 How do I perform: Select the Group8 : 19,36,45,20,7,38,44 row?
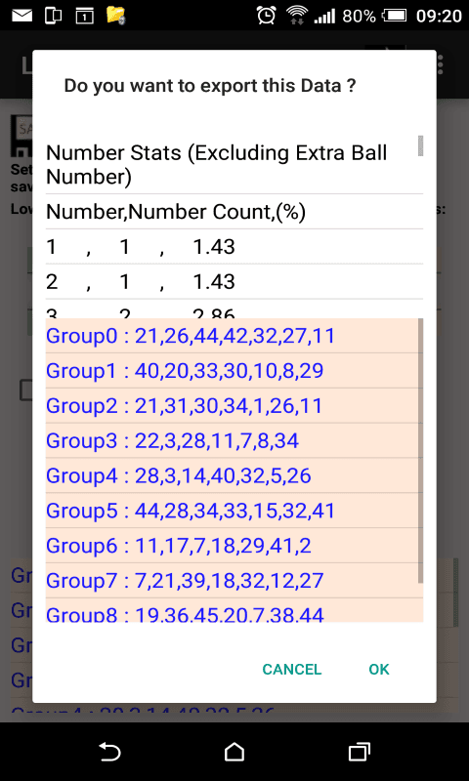(234, 610)
